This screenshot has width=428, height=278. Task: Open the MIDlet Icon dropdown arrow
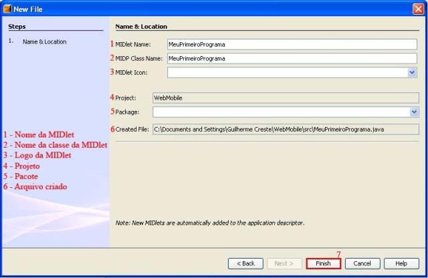(x=413, y=72)
